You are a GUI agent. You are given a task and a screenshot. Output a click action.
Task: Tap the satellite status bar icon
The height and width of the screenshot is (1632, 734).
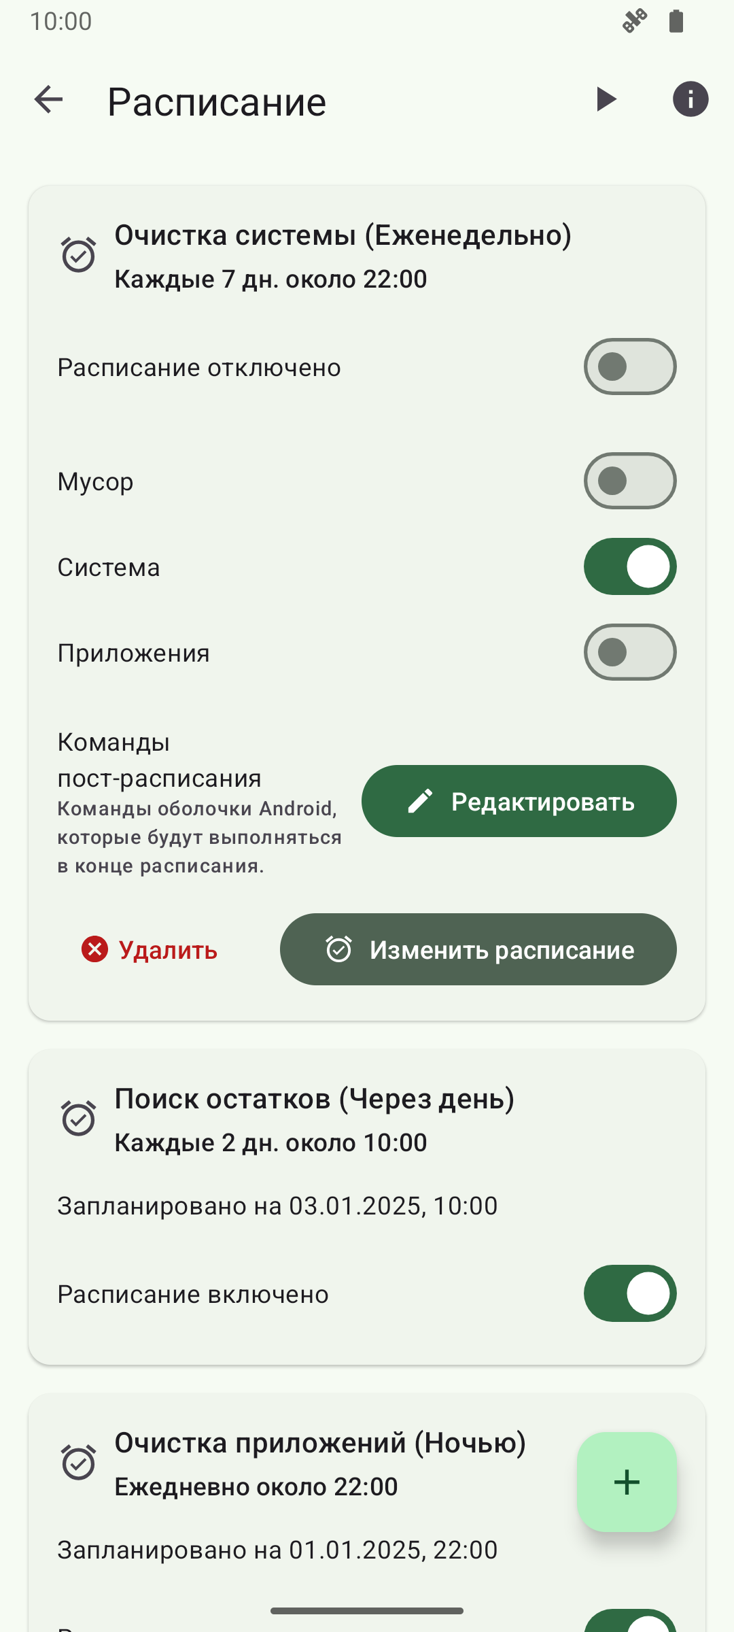[635, 21]
